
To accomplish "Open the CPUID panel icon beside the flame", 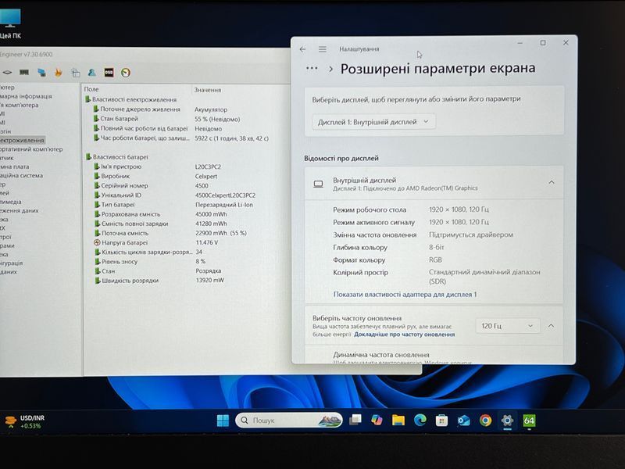I will [x=75, y=73].
